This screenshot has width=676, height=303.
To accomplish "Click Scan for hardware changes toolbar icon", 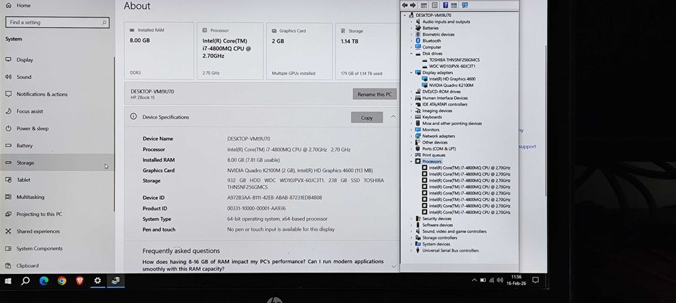I will (x=464, y=5).
